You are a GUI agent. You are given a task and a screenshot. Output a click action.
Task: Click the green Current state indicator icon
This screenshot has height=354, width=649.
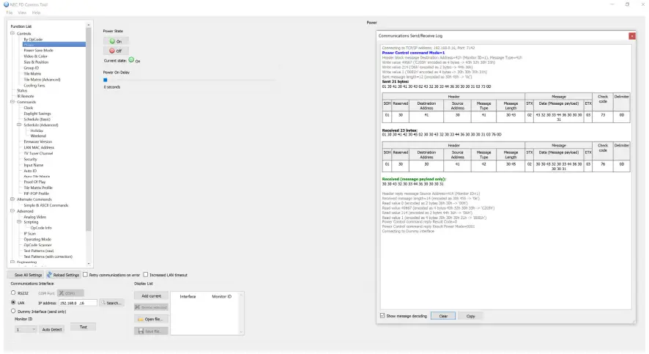131,60
